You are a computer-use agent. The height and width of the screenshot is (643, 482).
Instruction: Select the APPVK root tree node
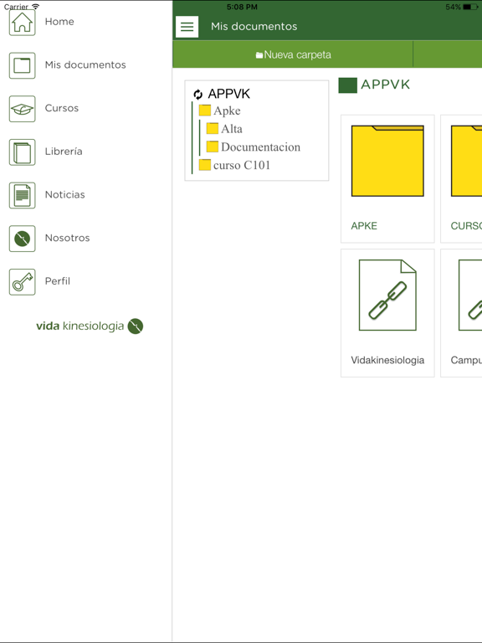coord(228,94)
